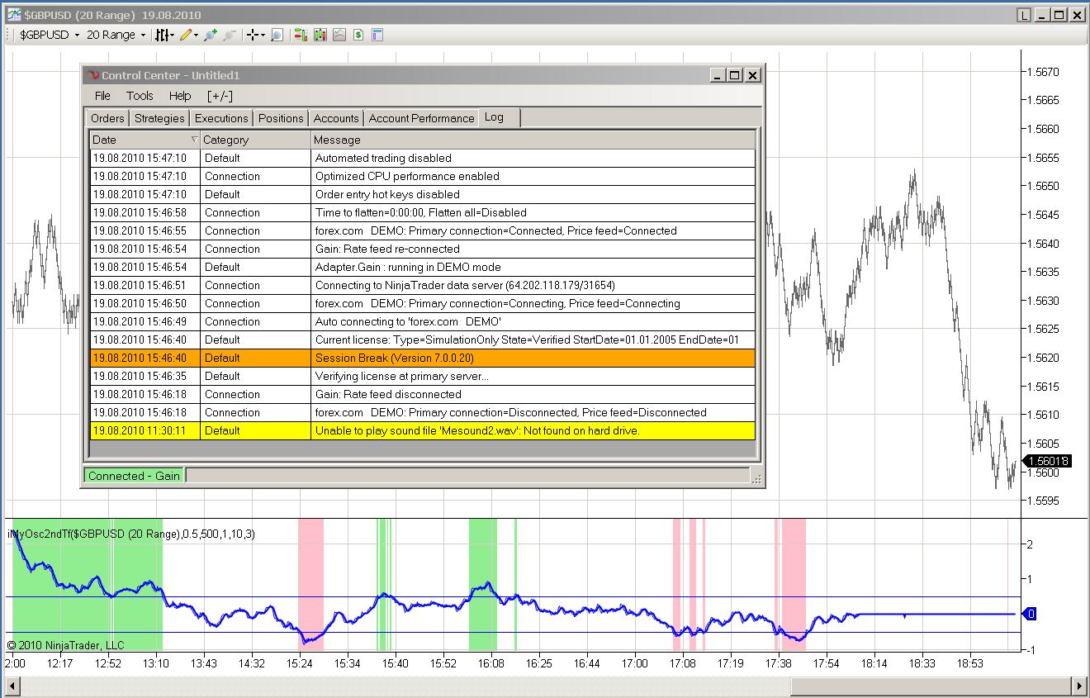Open the Strategies dollar-sign icon

click(x=358, y=35)
